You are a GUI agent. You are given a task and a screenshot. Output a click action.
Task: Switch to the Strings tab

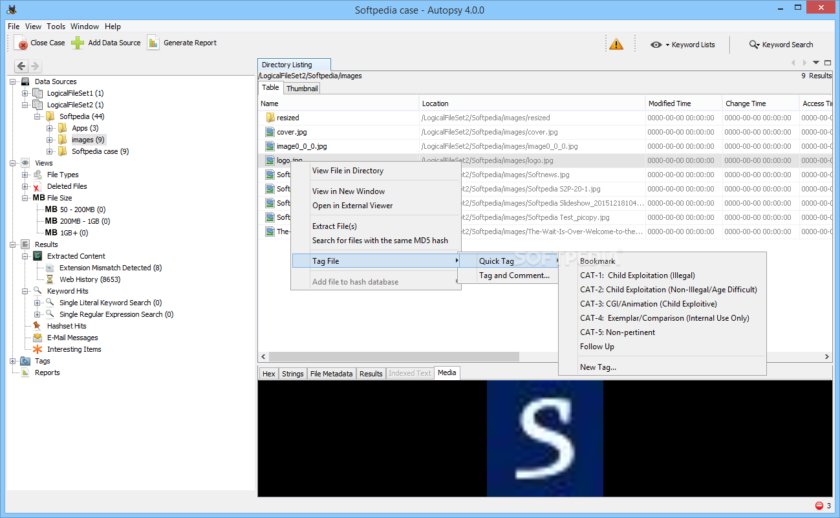292,374
